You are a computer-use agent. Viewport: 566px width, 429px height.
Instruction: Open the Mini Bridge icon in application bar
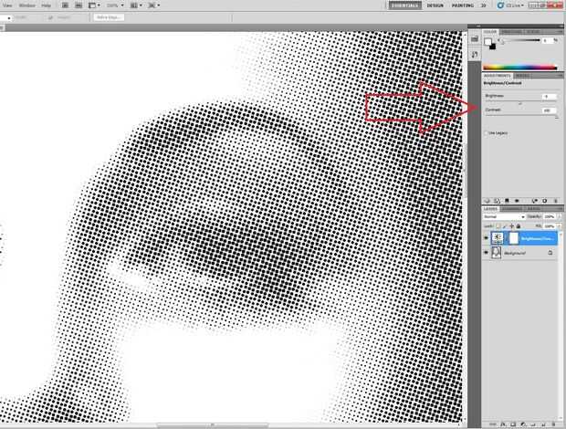pyautogui.click(x=79, y=5)
